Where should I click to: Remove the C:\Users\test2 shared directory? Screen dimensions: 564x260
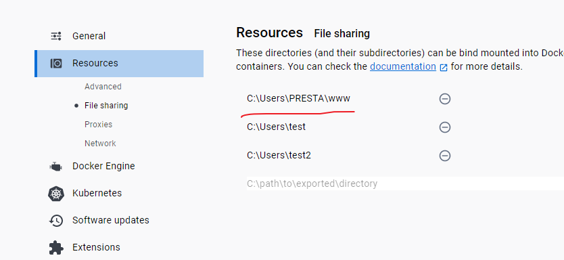[445, 156]
